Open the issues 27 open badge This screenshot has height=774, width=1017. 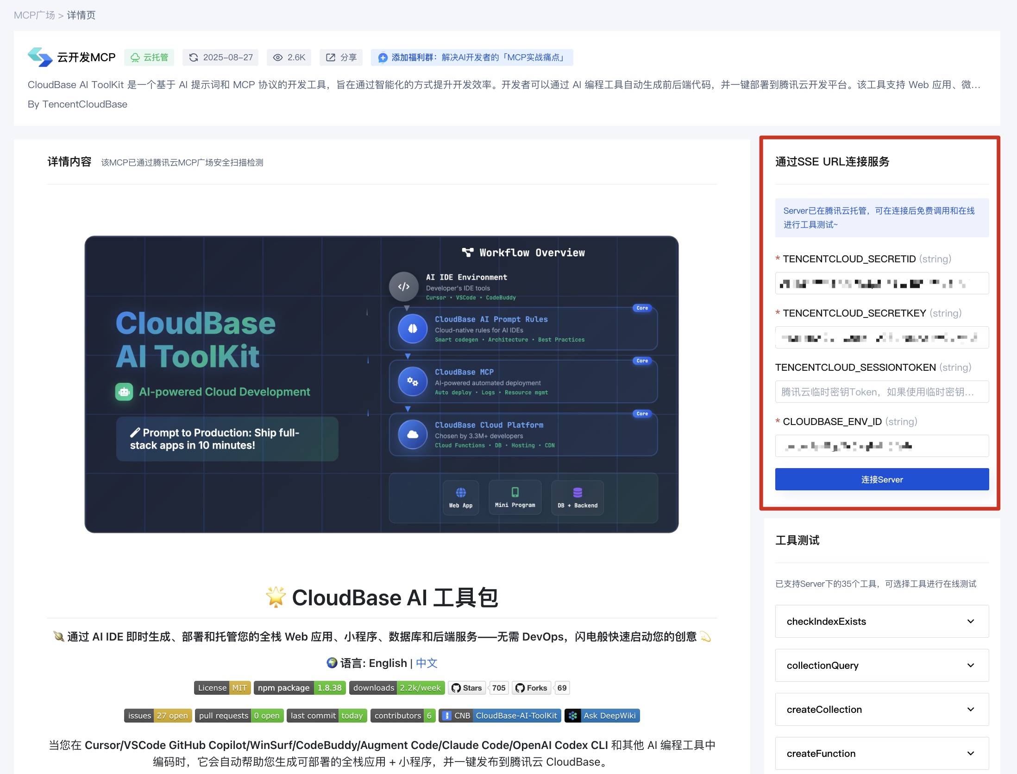158,716
